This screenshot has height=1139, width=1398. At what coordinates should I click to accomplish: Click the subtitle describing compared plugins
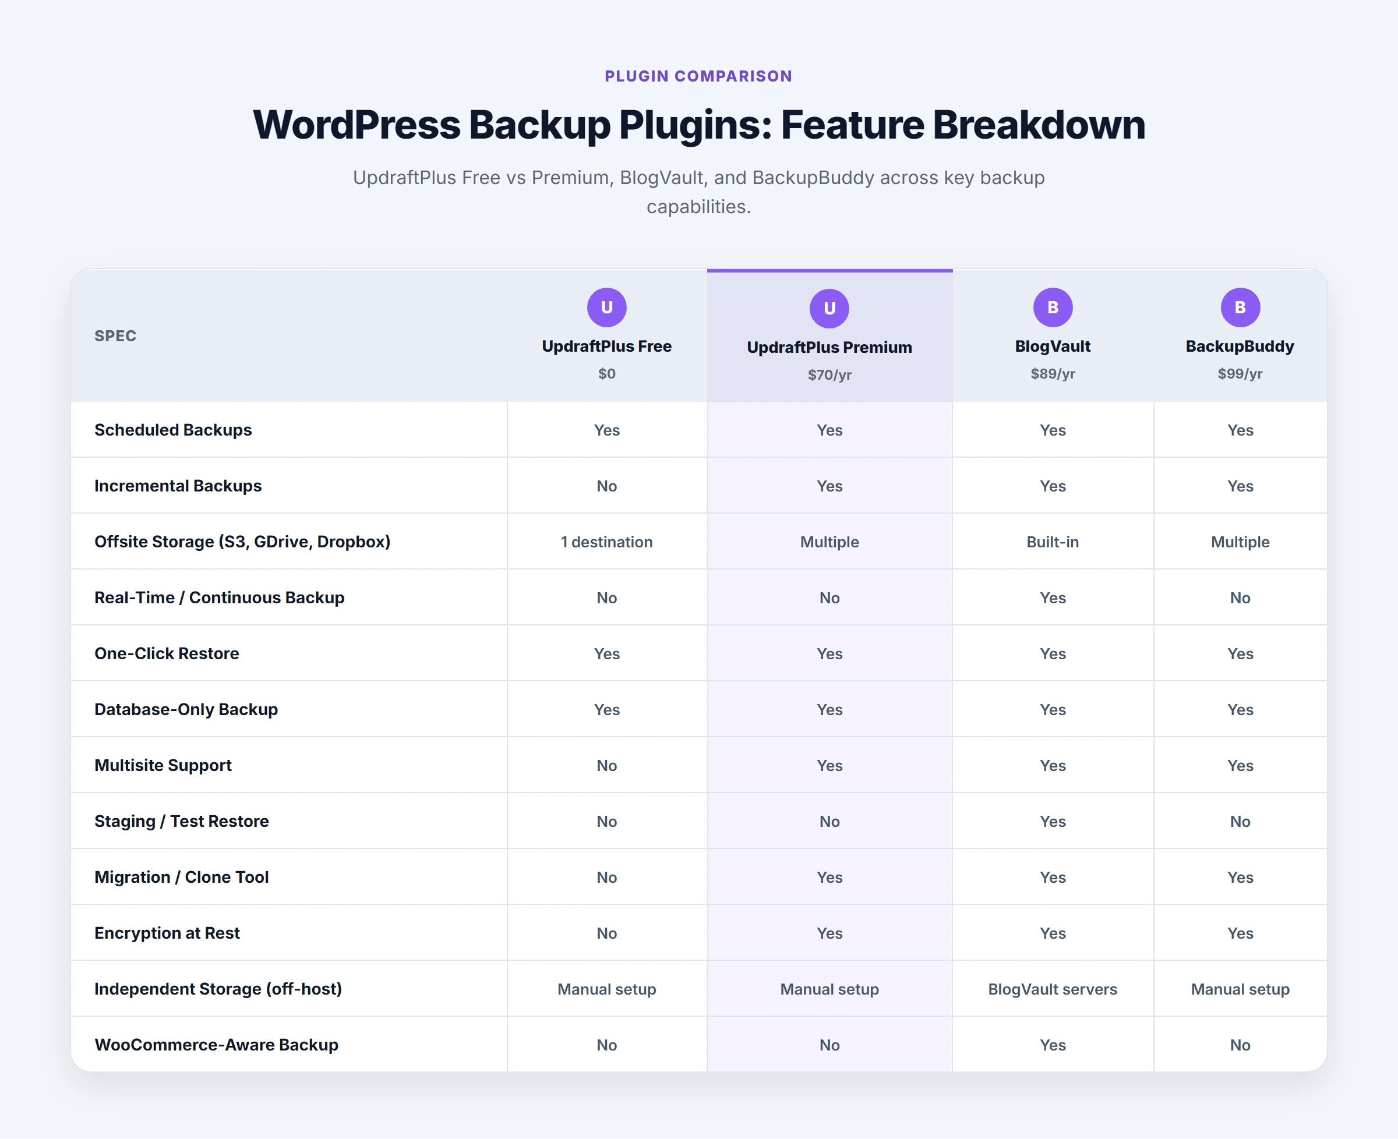pyautogui.click(x=698, y=192)
